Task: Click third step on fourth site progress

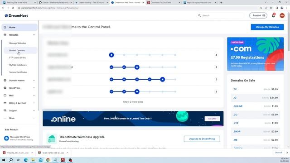Action: tap(137, 91)
